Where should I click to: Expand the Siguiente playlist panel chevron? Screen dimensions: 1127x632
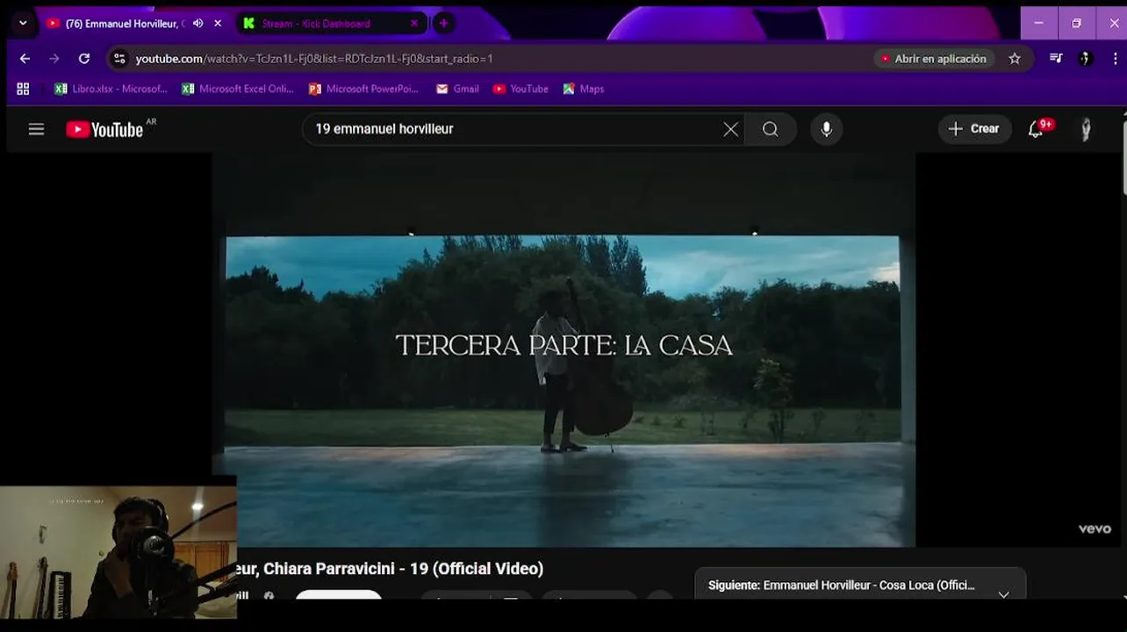coord(1003,593)
